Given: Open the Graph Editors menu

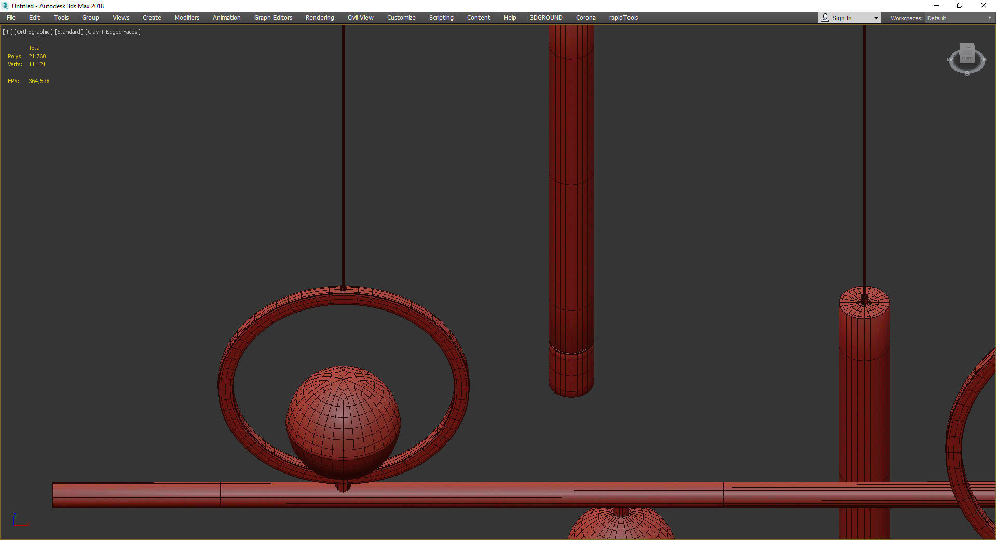Looking at the screenshot, I should pos(273,18).
